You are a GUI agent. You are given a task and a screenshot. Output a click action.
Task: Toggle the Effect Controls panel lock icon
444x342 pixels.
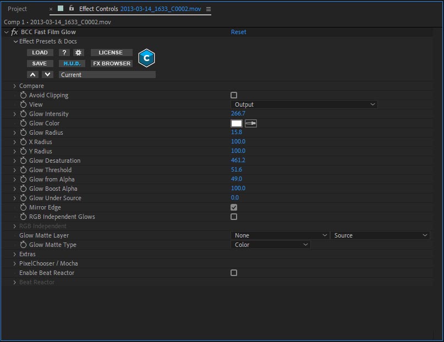(72, 8)
